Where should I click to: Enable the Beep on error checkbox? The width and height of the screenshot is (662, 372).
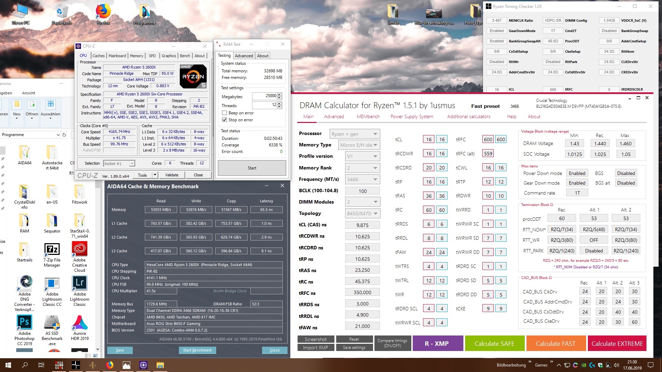(224, 113)
